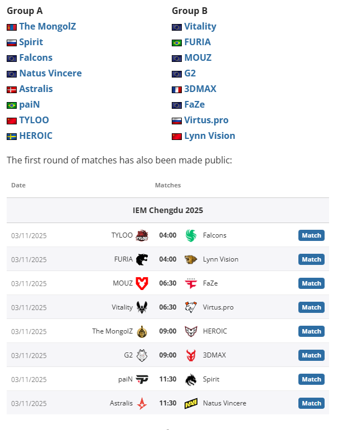Screen dimensions: 343x430
Task: Click the Astralis star logo
Action: pyautogui.click(x=142, y=403)
